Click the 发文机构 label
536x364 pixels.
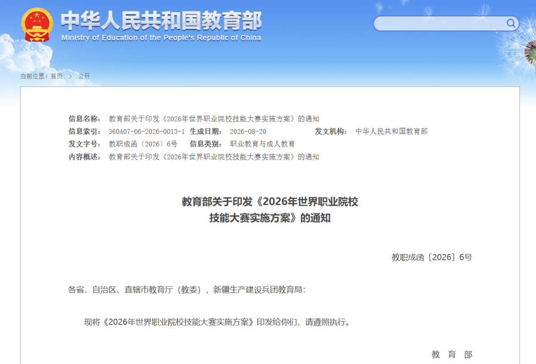pyautogui.click(x=331, y=131)
